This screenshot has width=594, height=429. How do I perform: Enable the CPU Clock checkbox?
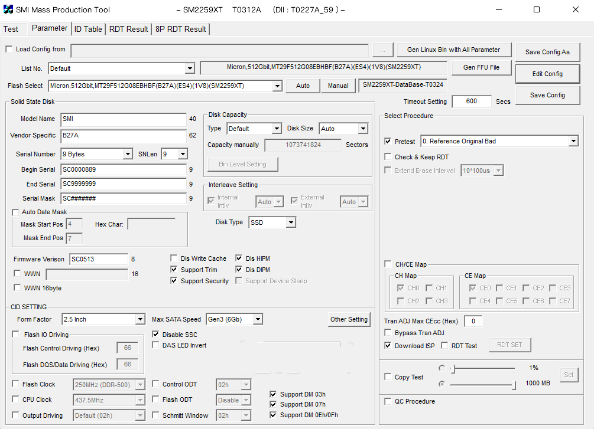coord(15,399)
